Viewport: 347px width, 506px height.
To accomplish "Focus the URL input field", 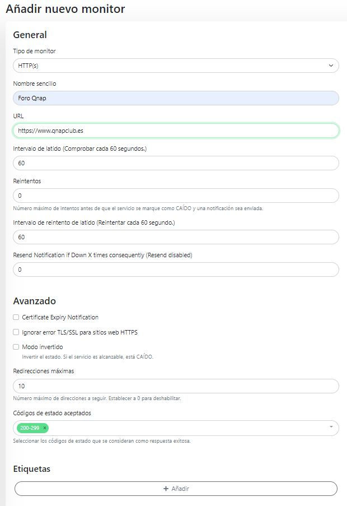I will click(176, 131).
